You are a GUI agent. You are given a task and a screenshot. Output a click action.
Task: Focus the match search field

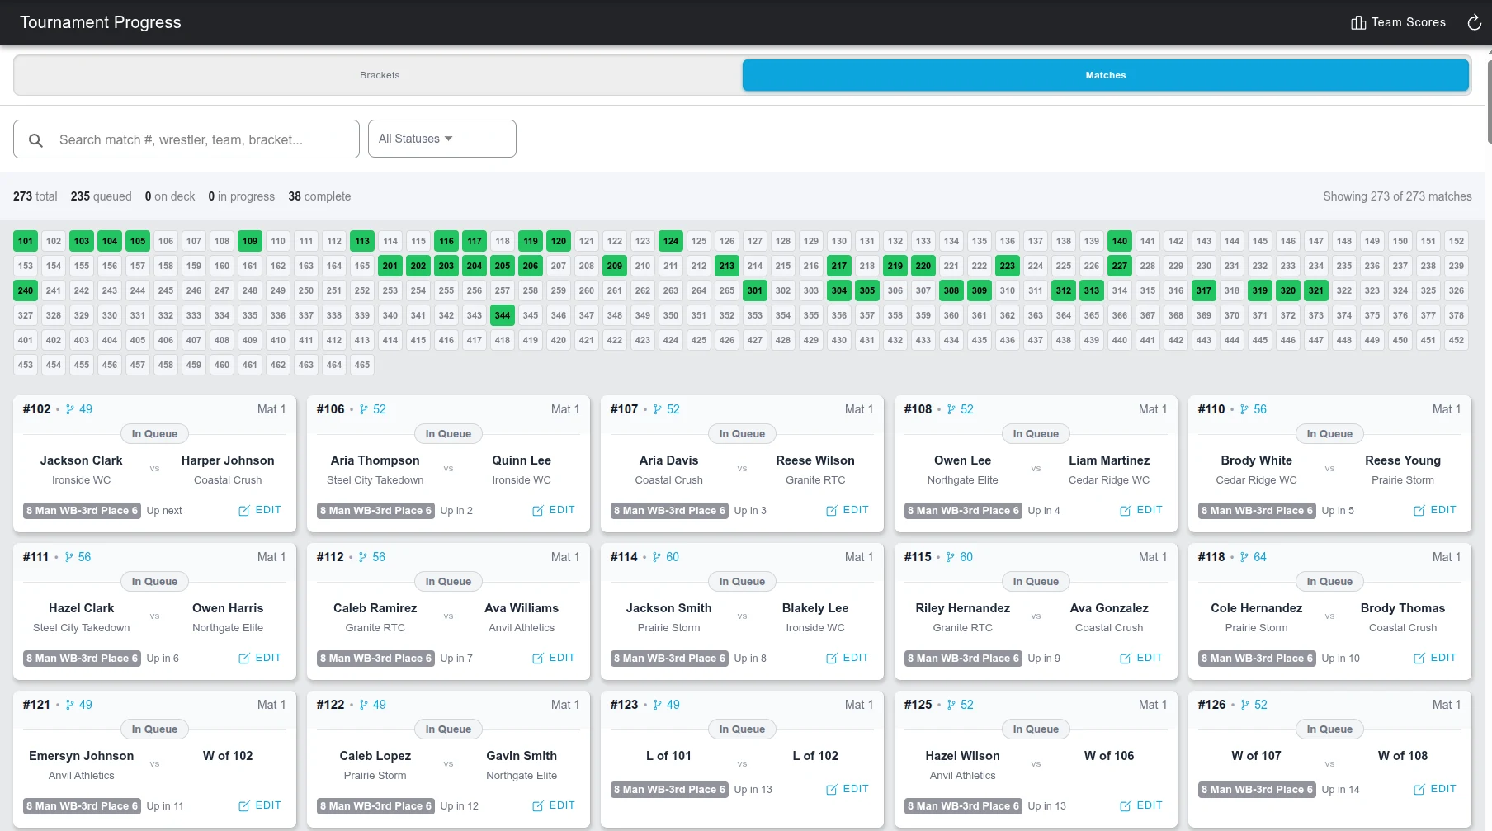(x=186, y=139)
